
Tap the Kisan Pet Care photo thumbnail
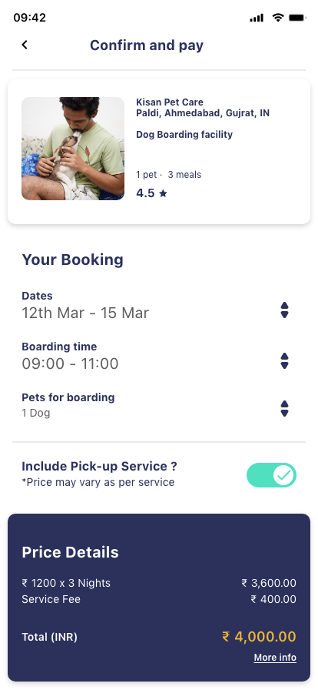point(73,149)
